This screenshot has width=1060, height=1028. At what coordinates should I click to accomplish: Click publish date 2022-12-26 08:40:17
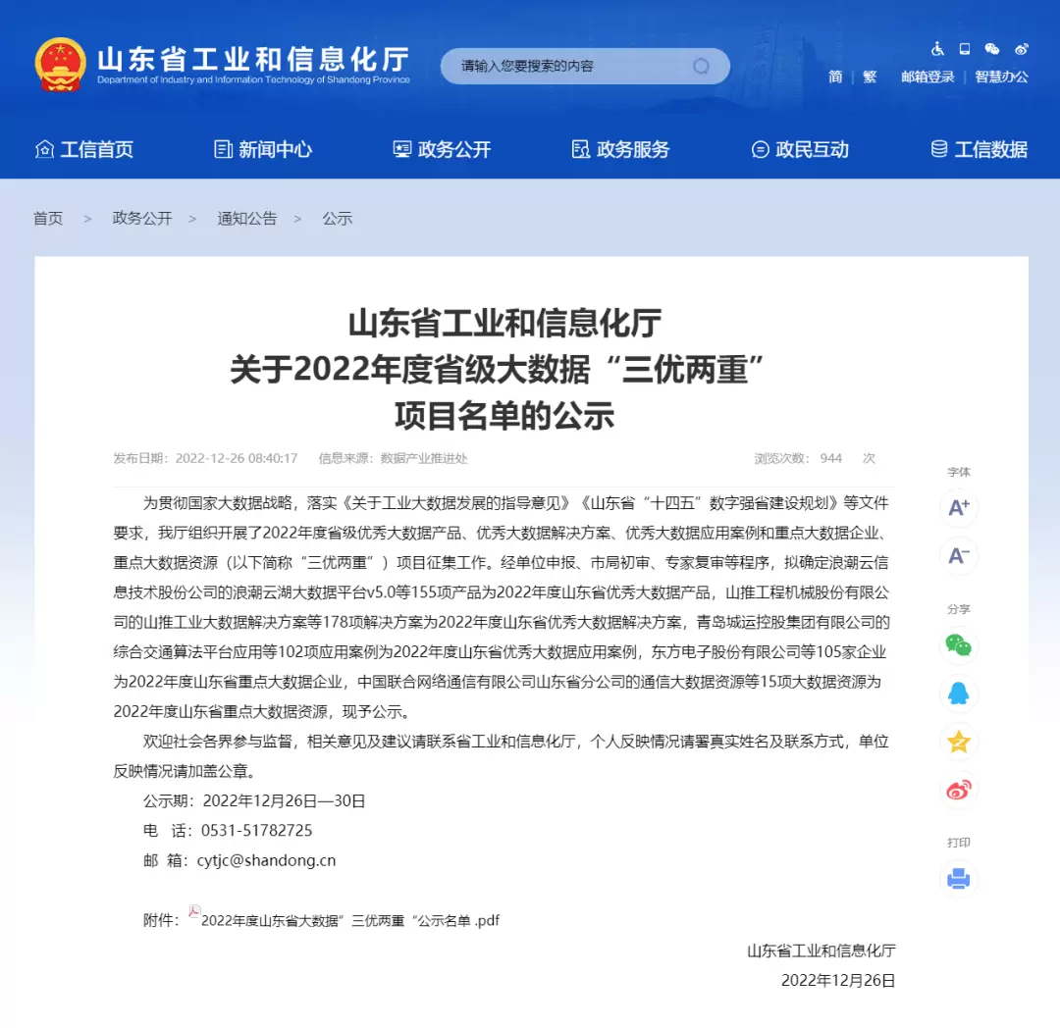pos(205,459)
